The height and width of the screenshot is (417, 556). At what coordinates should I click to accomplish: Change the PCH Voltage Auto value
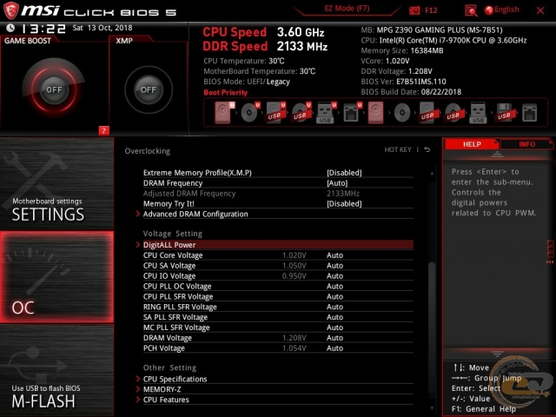[334, 347]
